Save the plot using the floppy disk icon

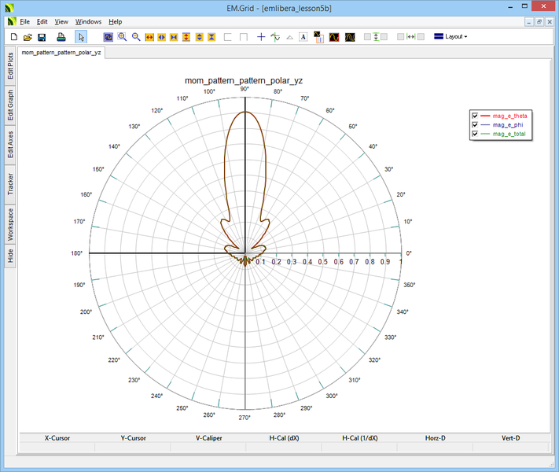tap(42, 37)
